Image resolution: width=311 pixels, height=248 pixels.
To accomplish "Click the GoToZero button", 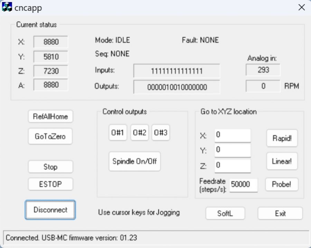I will [x=50, y=136].
